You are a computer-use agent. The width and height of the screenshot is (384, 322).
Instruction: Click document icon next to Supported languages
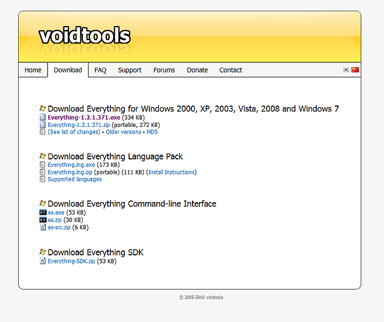[43, 179]
